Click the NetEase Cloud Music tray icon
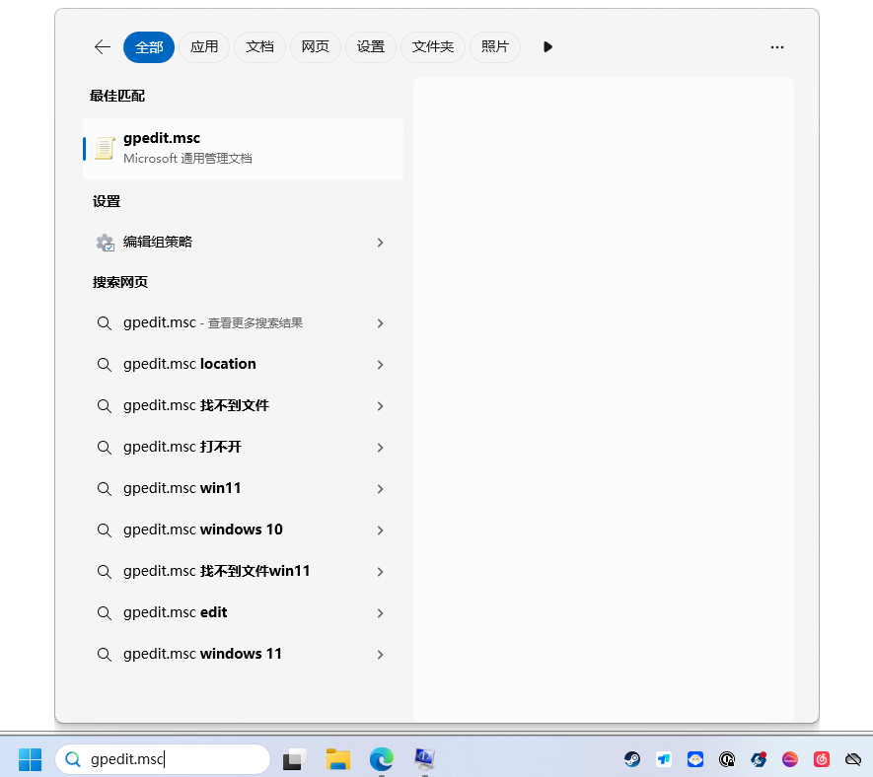 [822, 759]
